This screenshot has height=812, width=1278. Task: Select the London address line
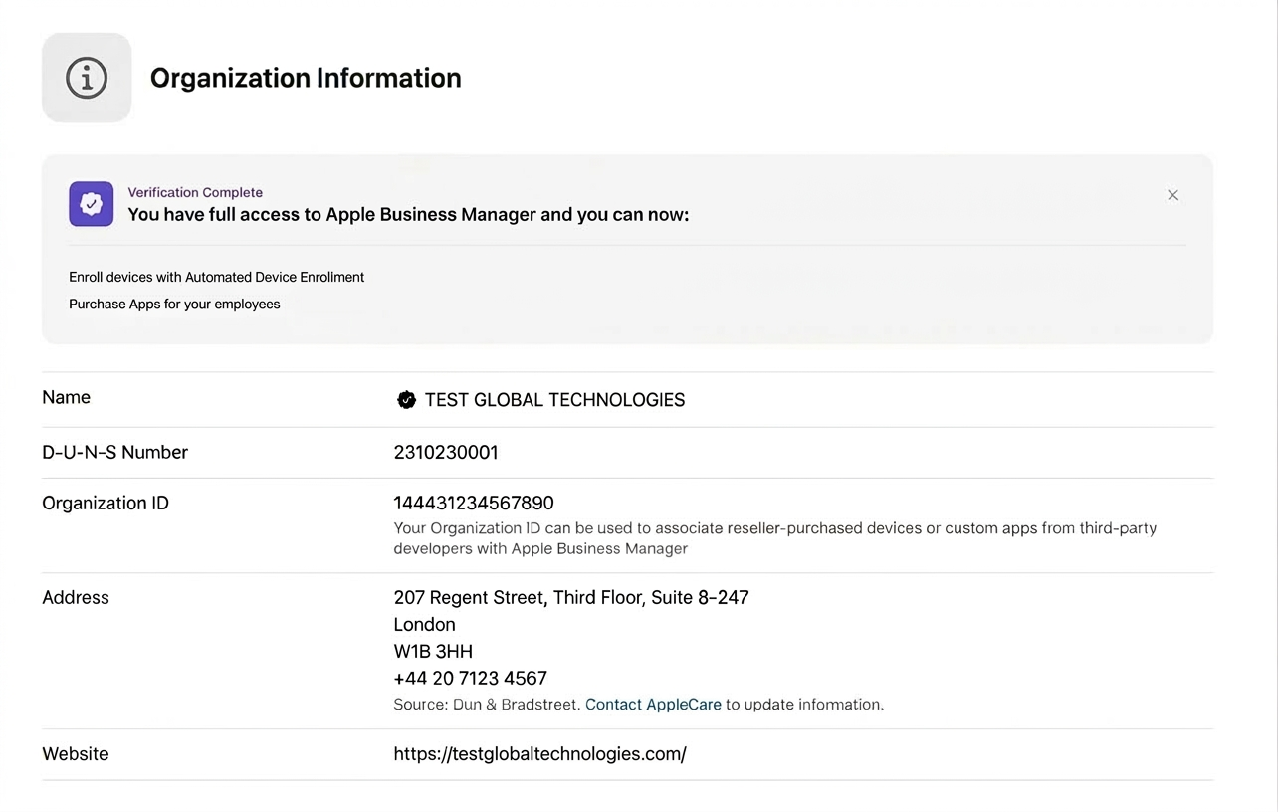click(424, 624)
